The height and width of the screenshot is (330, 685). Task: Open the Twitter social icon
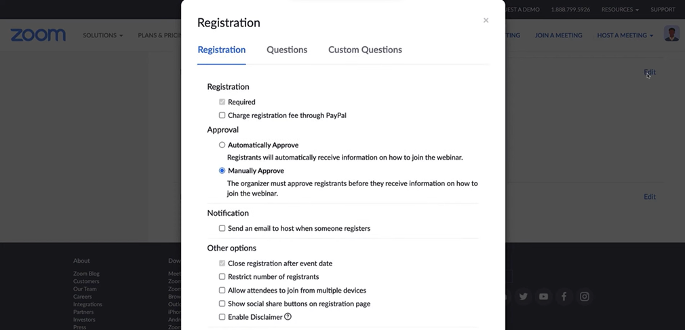pos(523,296)
